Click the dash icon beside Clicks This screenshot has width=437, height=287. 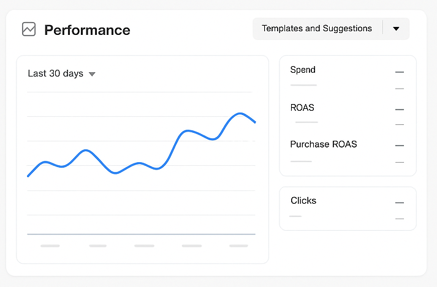400,203
